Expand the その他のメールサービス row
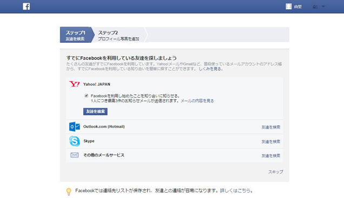Image resolution: width=344 pixels, height=198 pixels. [174, 155]
